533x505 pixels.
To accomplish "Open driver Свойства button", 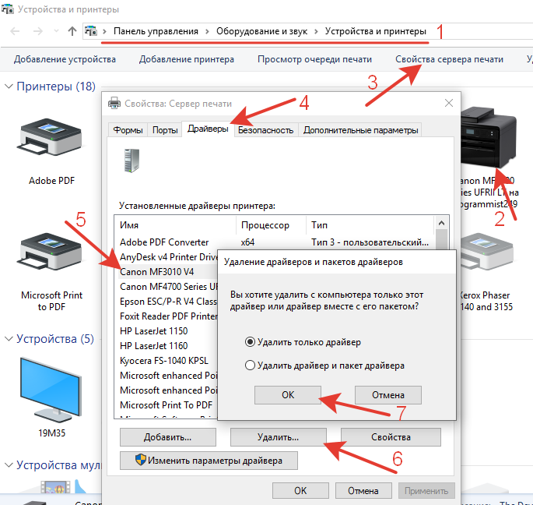I will tap(391, 437).
